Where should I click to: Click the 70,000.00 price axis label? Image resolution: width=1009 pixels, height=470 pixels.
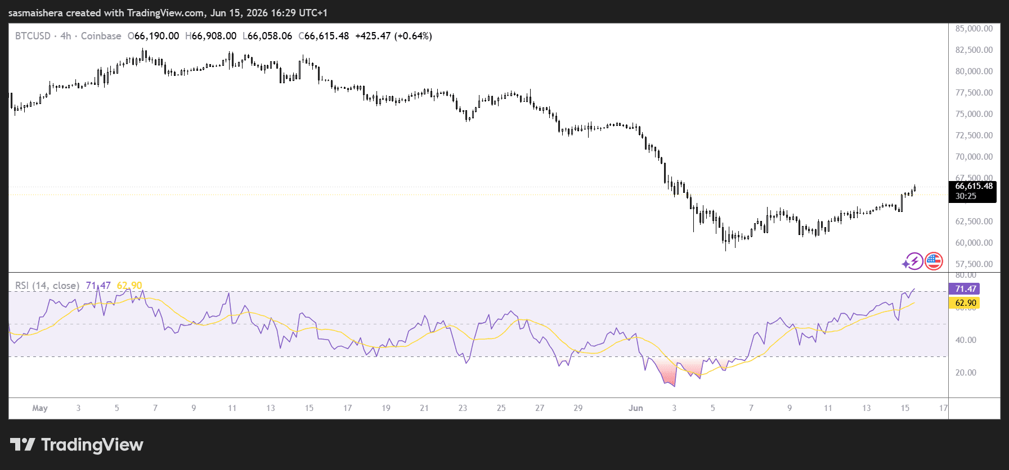click(974, 157)
